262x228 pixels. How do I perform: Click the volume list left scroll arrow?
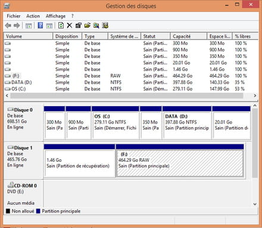coord(7,95)
